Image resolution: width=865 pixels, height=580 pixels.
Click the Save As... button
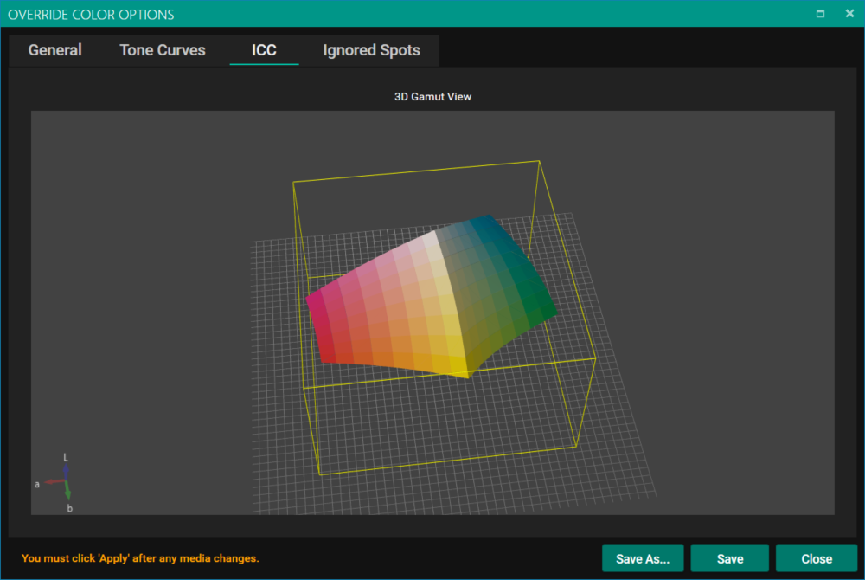point(643,558)
